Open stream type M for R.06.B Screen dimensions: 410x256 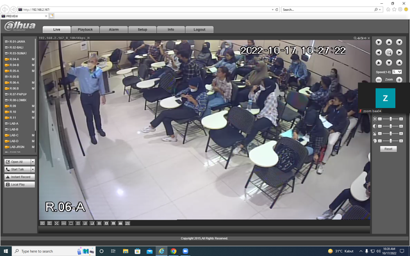[x=33, y=88]
